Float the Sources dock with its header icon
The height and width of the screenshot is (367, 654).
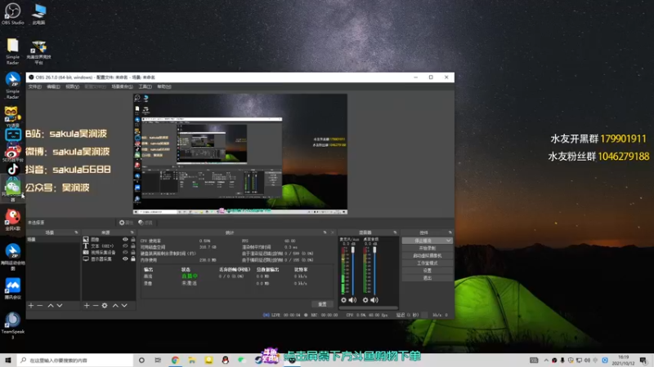click(132, 232)
